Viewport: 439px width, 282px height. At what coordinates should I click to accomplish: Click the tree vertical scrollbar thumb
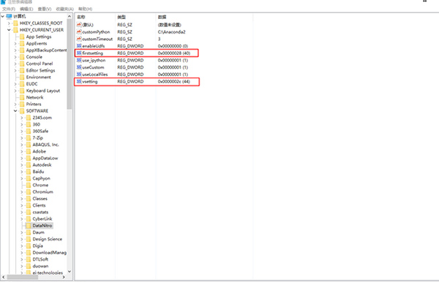70,64
